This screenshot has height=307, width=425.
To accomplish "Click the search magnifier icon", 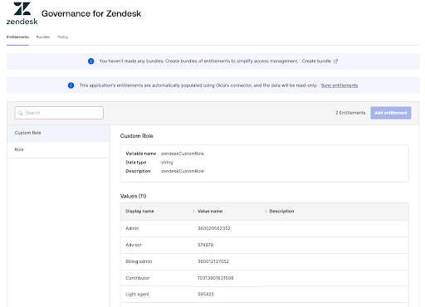I will click(x=20, y=113).
